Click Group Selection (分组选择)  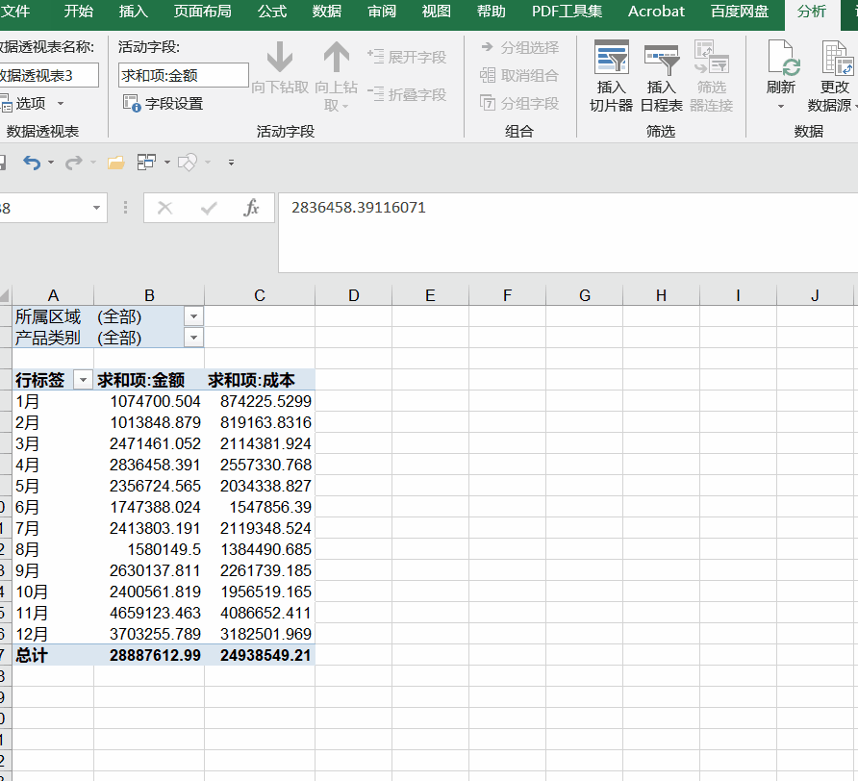(x=519, y=48)
